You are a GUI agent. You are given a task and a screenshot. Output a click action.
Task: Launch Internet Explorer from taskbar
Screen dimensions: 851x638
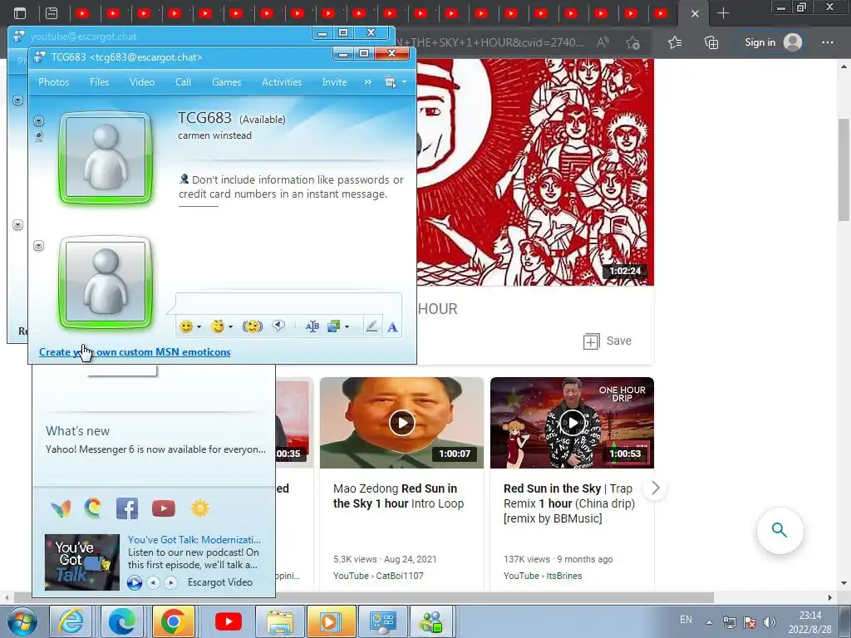coord(71,621)
